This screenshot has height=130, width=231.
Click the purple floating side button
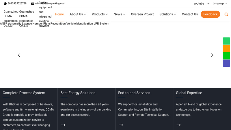(x=226, y=63)
